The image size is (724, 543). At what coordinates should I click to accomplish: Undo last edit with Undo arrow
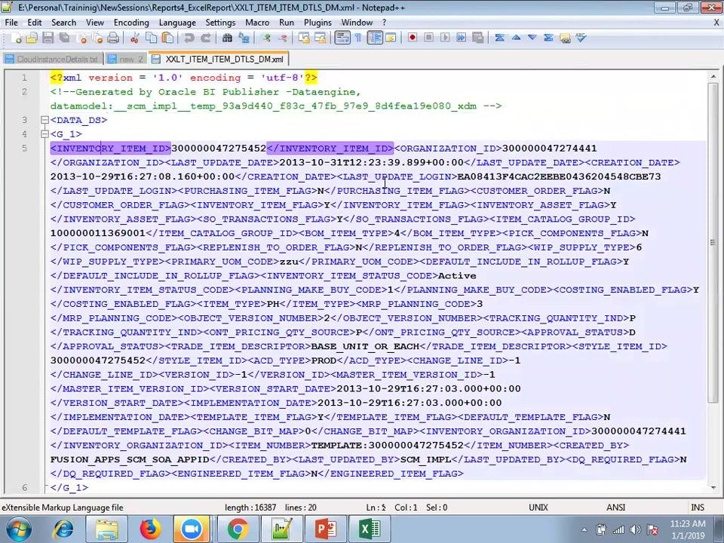[189, 38]
